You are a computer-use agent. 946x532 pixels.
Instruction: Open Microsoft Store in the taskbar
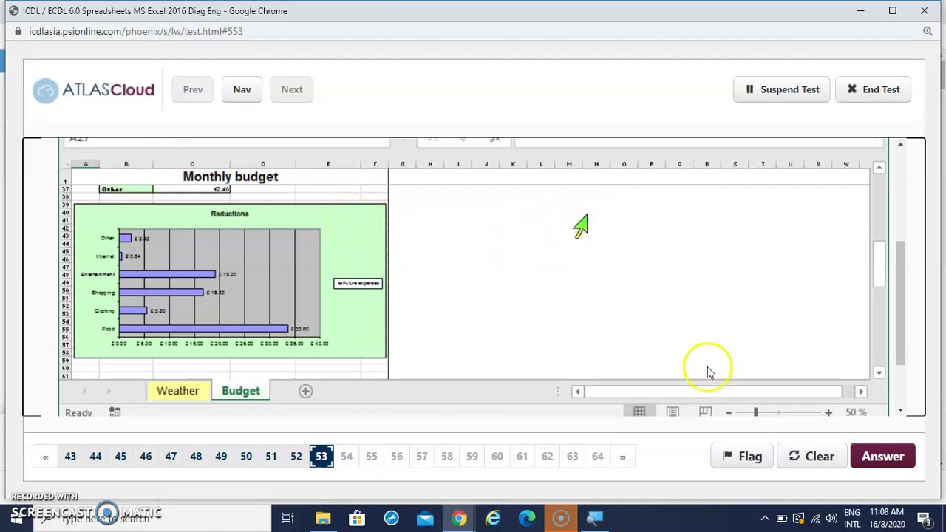point(357,518)
